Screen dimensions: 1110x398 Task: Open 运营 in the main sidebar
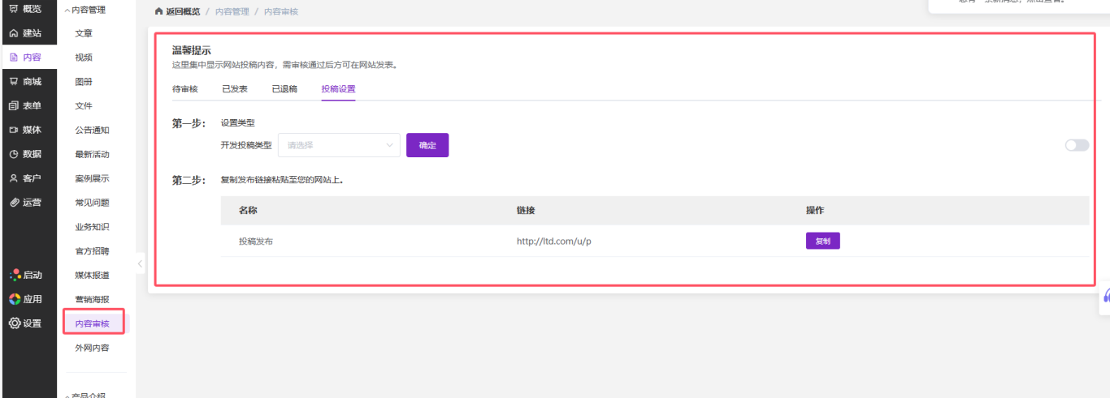(25, 203)
